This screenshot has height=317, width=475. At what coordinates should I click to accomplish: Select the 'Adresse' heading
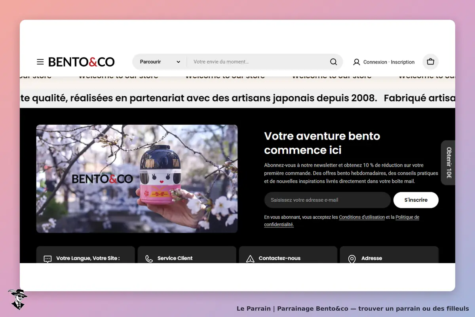(372, 258)
